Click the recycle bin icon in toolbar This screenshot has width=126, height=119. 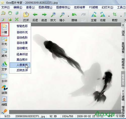click(17, 13)
